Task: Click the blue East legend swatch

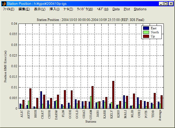Action: click(146, 28)
